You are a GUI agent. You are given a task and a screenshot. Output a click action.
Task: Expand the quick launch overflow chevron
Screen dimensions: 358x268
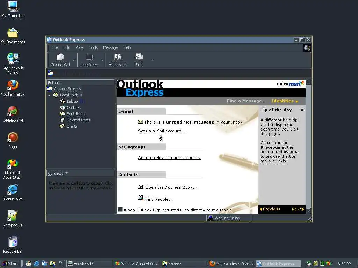(60, 262)
